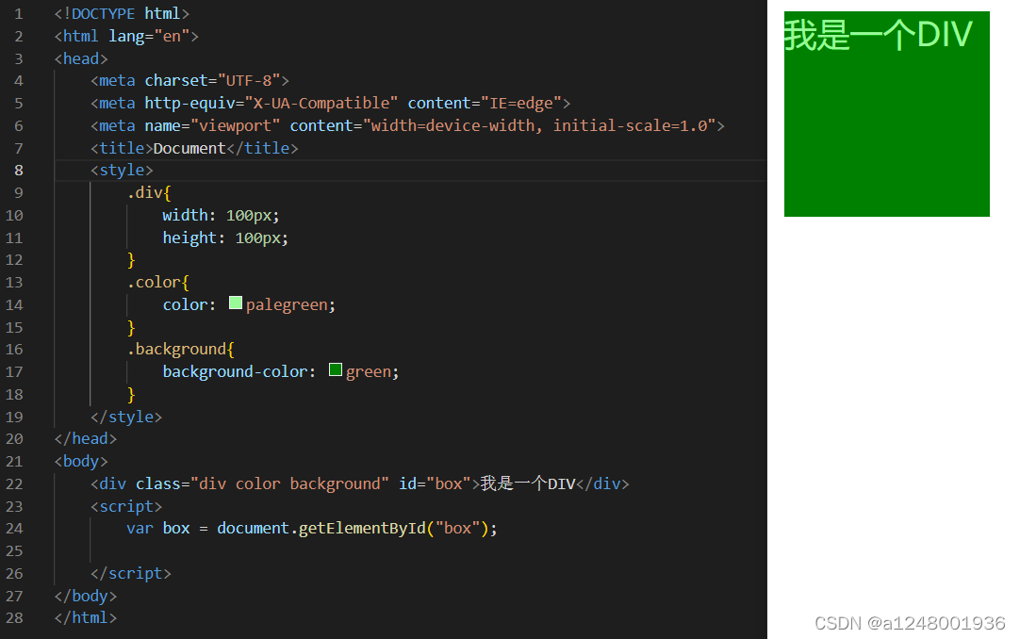Select the .color class rule on line 13
Screen dimensions: 1020x639
(x=155, y=281)
